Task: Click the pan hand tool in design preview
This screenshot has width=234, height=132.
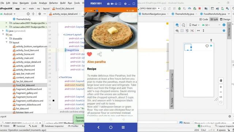Action: pyautogui.click(x=221, y=80)
